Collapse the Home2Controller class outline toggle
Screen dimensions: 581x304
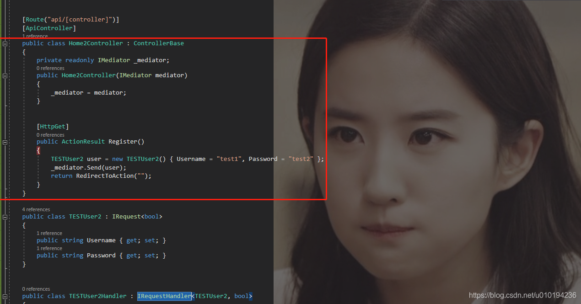(x=5, y=43)
